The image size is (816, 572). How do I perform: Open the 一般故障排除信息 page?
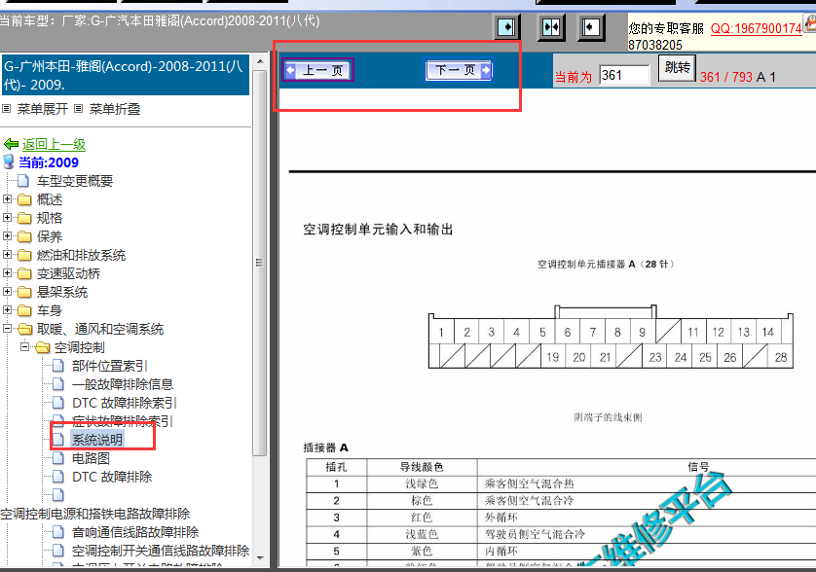[x=123, y=384]
